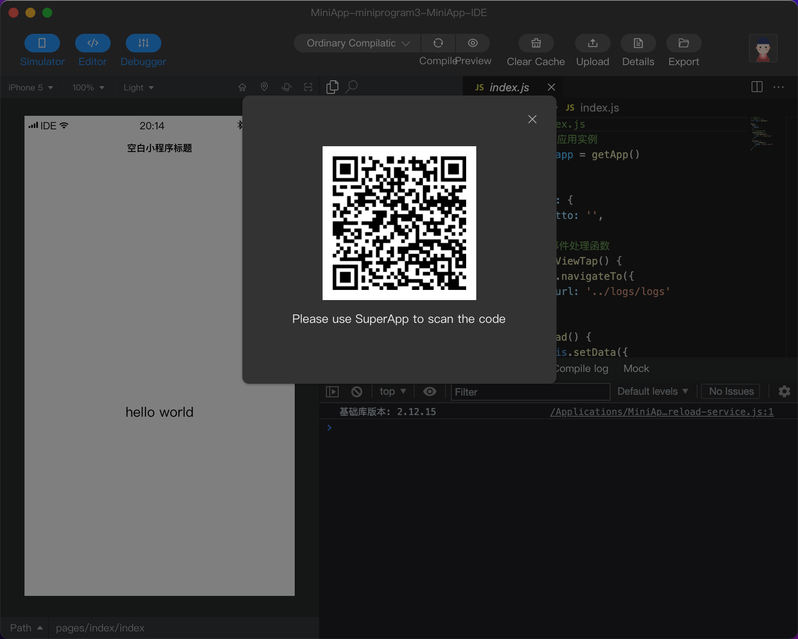Switch to the Mock tab
This screenshot has height=639, width=798.
tap(636, 369)
